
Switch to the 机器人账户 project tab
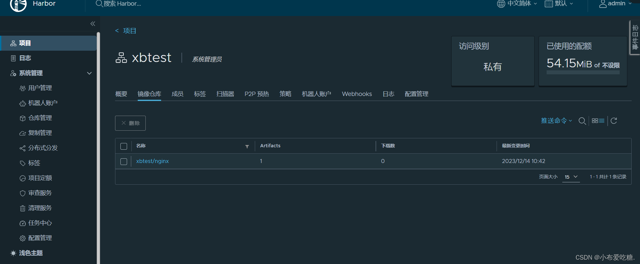click(x=316, y=94)
